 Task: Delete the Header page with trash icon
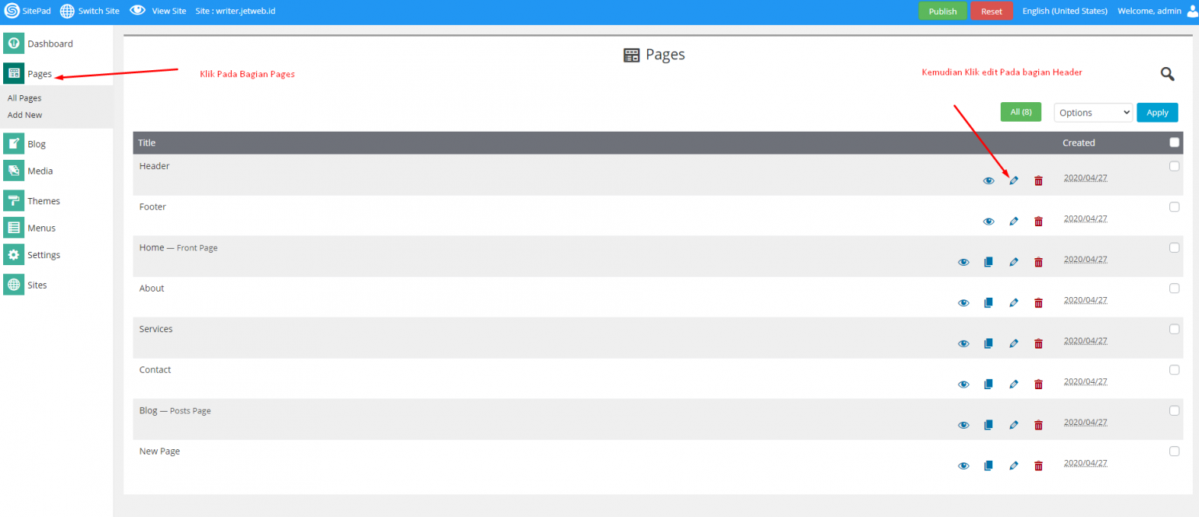[1038, 181]
